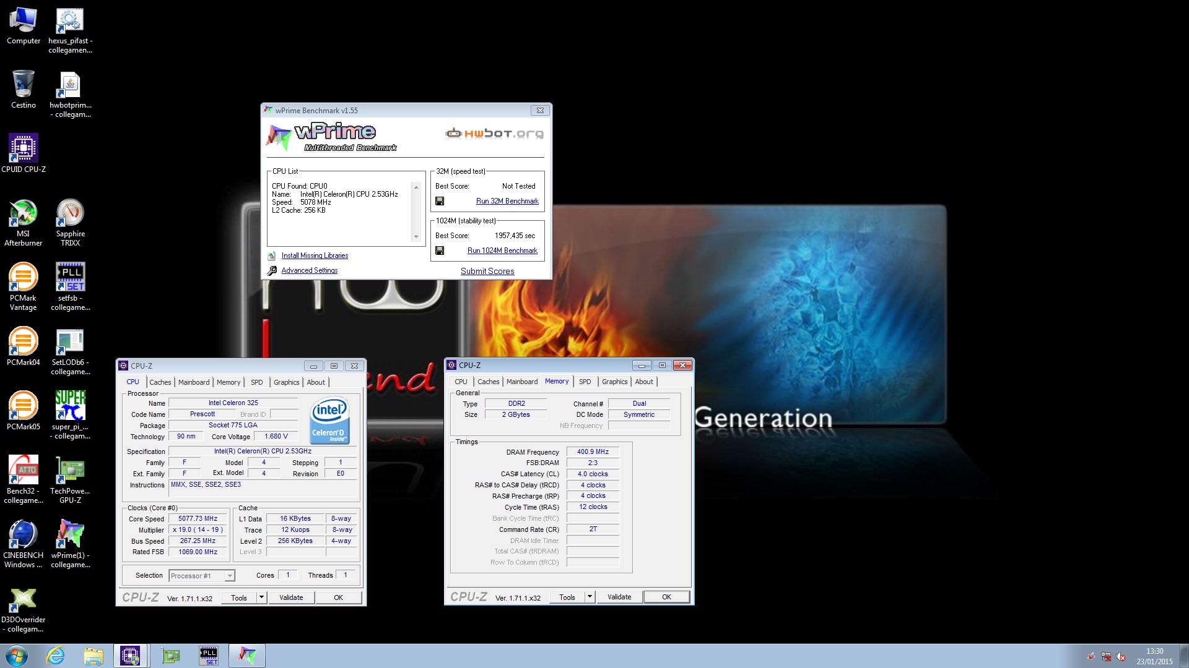1189x668 pixels.
Task: Switch to CPU-Z taskbar button
Action: click(x=131, y=656)
